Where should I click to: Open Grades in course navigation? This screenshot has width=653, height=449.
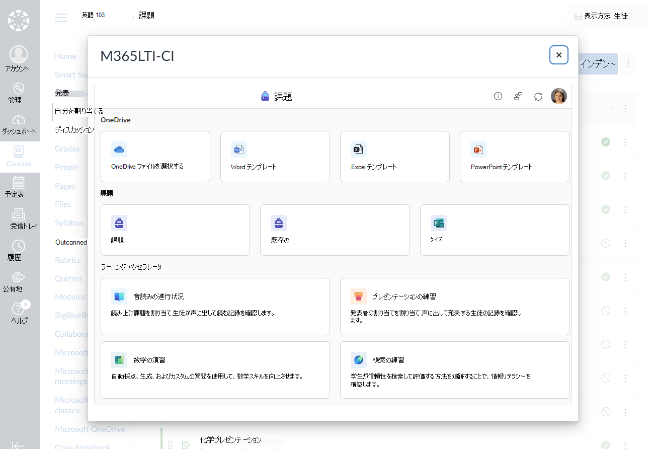pos(67,148)
